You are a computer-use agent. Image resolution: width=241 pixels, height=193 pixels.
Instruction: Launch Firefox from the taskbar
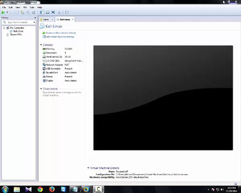click(x=52, y=189)
